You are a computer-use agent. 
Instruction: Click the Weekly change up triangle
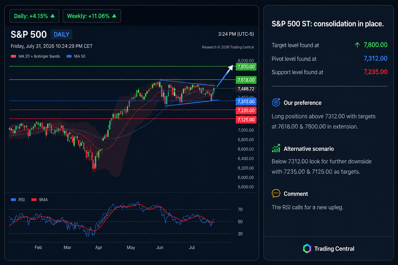(114, 16)
